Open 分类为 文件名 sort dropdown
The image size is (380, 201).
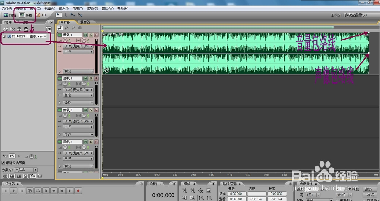click(x=26, y=170)
